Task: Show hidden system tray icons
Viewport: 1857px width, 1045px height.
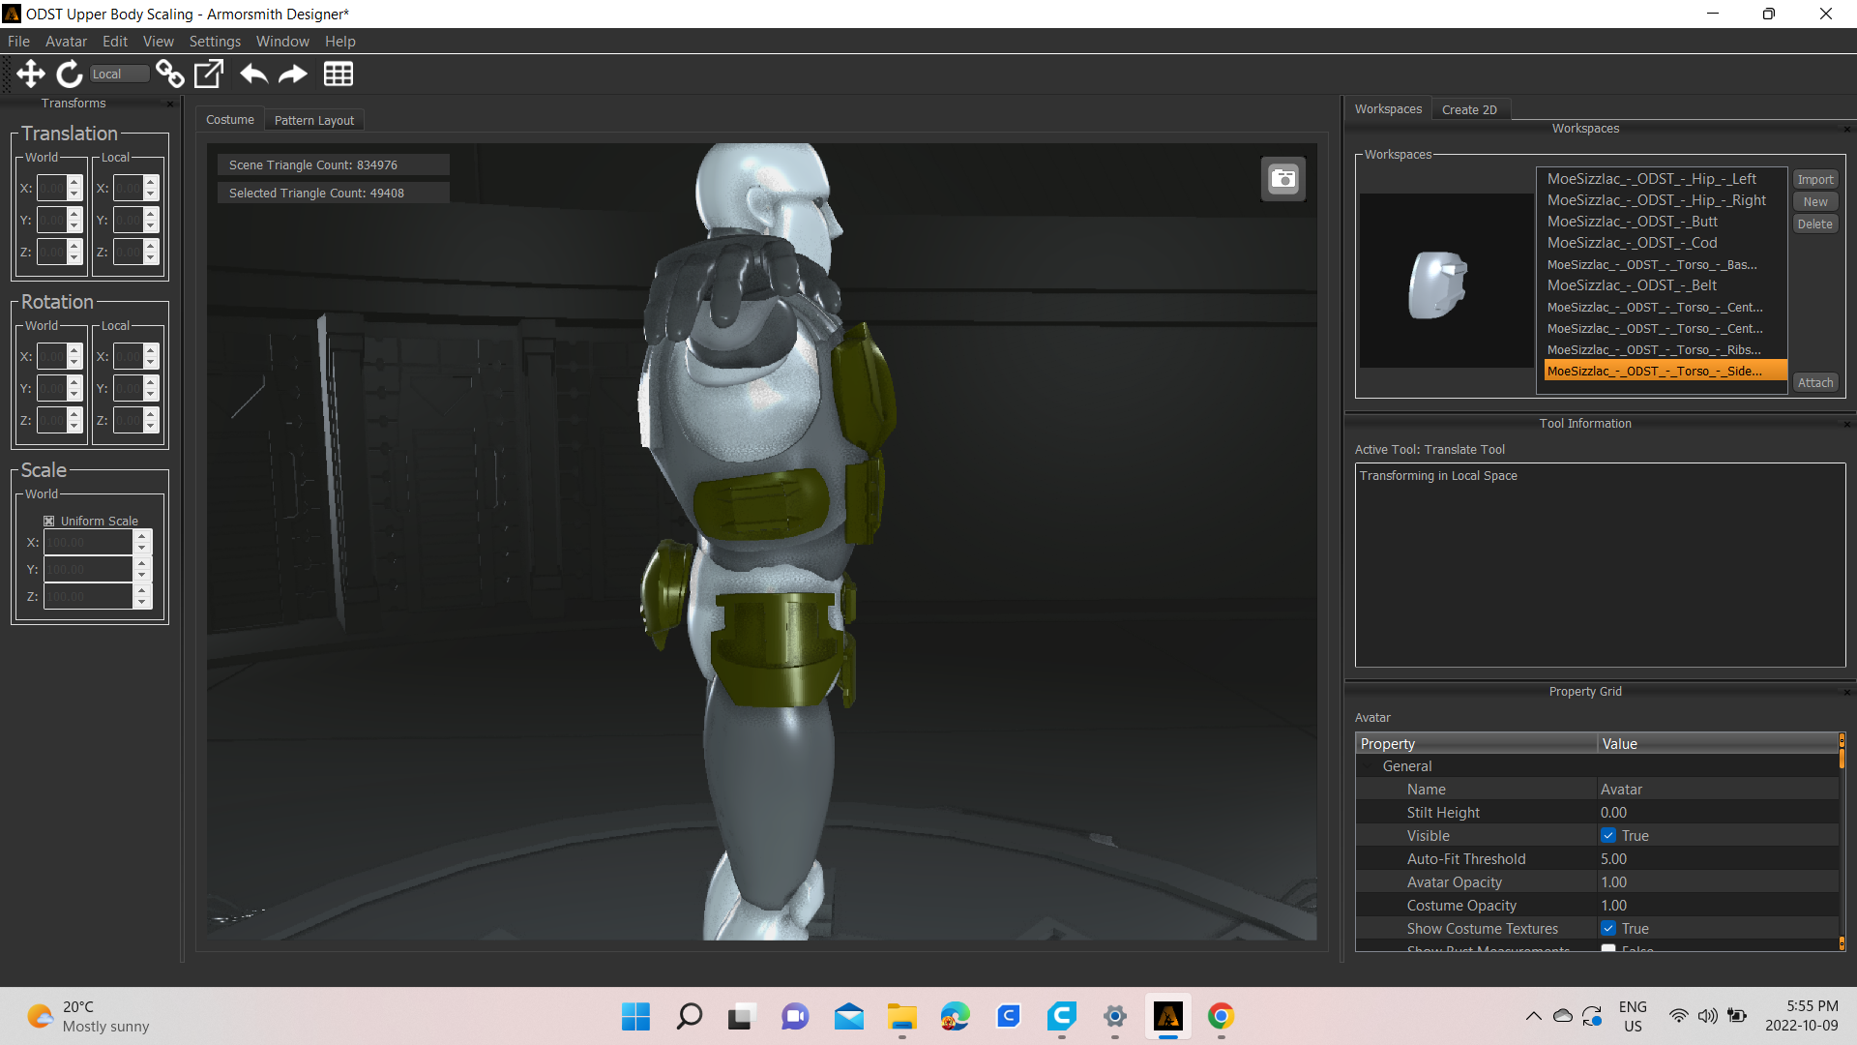Action: pyautogui.click(x=1534, y=1016)
